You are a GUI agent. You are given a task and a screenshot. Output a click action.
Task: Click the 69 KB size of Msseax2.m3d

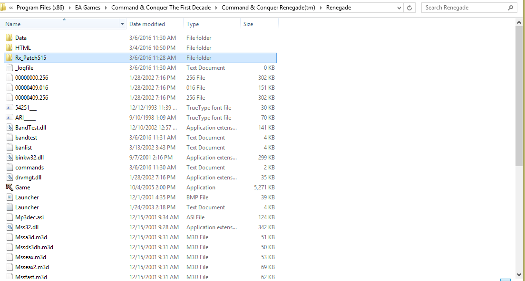268,267
